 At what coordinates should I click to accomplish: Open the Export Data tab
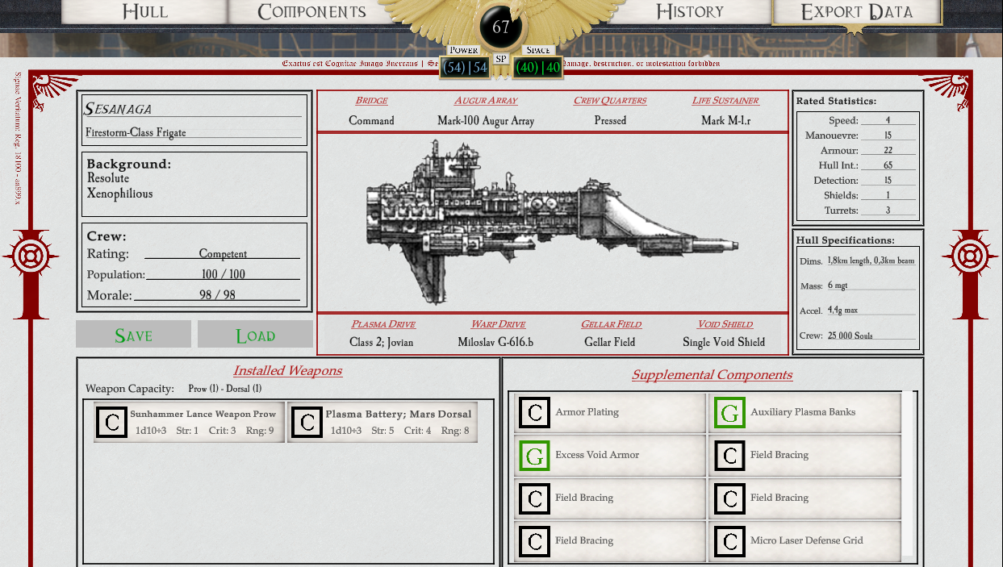click(856, 11)
